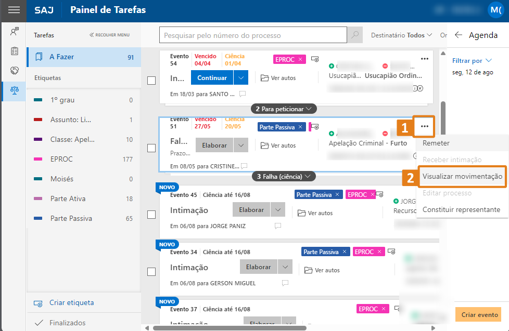The width and height of the screenshot is (509, 331).
Task: Expand the '2 Para peticionar' group
Action: 284,109
